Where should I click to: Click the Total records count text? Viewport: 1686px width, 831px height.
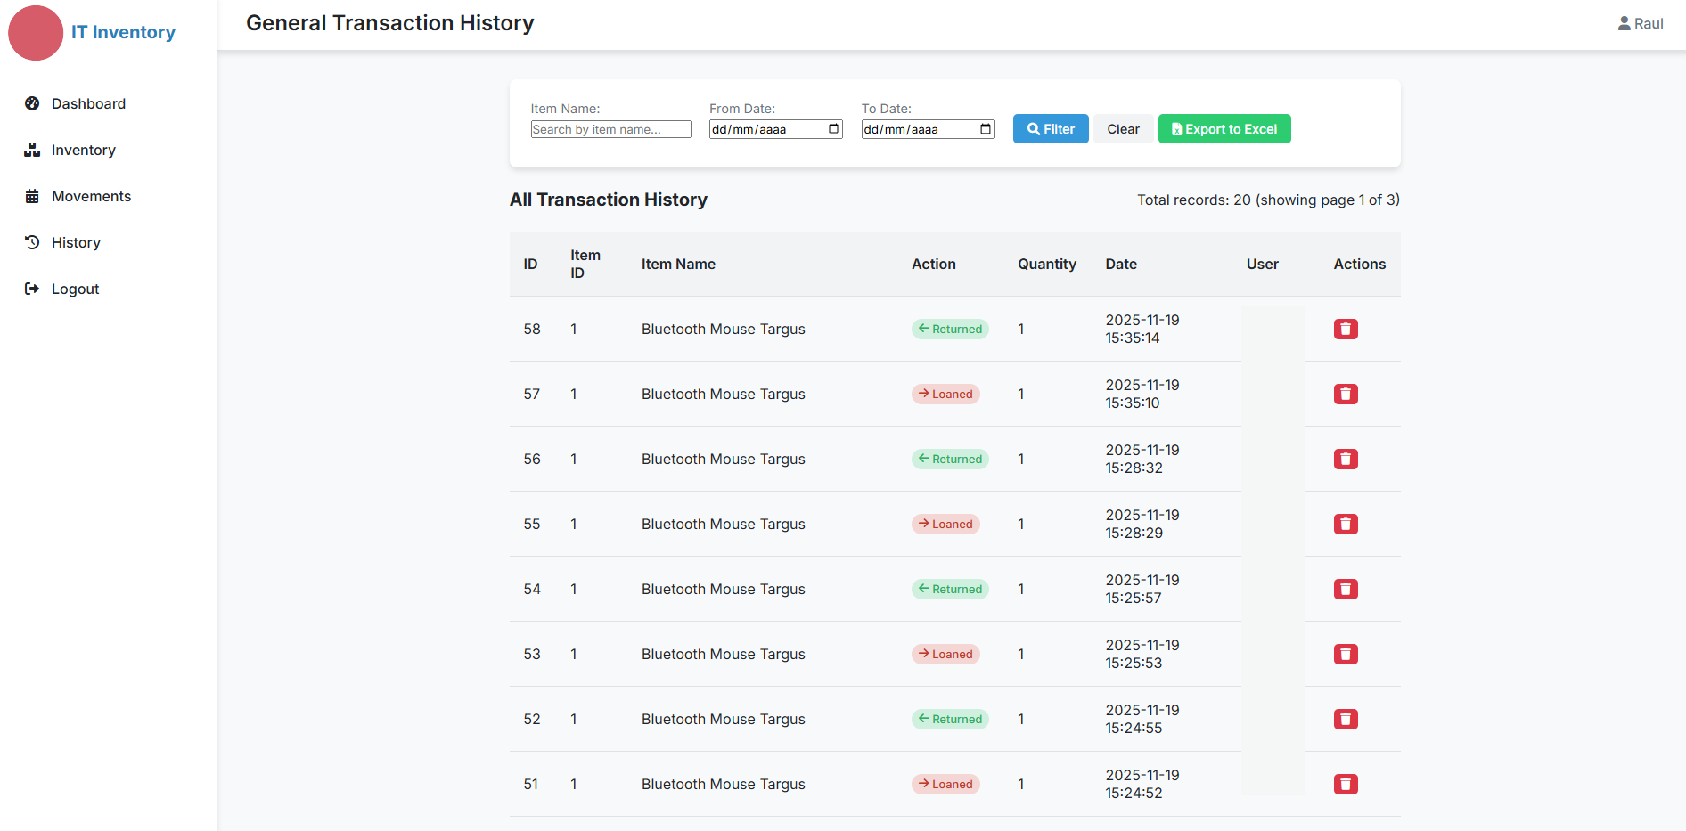point(1268,200)
